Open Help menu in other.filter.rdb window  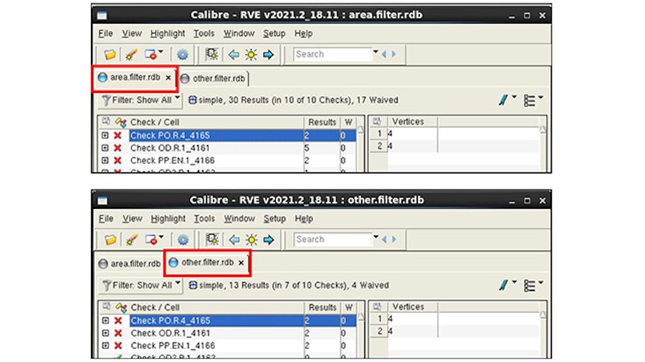click(x=304, y=219)
